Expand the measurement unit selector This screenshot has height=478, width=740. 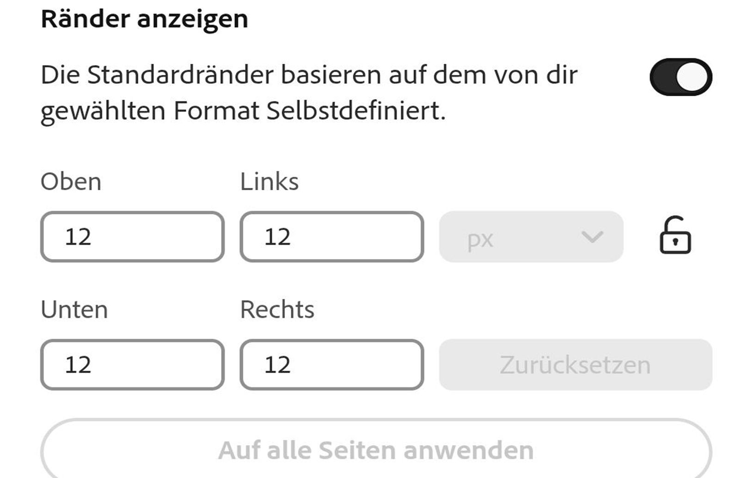532,237
